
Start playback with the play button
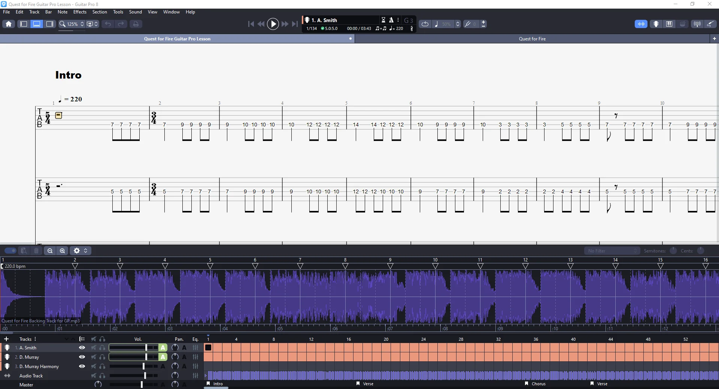pos(273,24)
